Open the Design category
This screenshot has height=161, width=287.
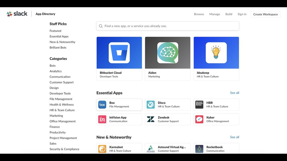[54, 88]
